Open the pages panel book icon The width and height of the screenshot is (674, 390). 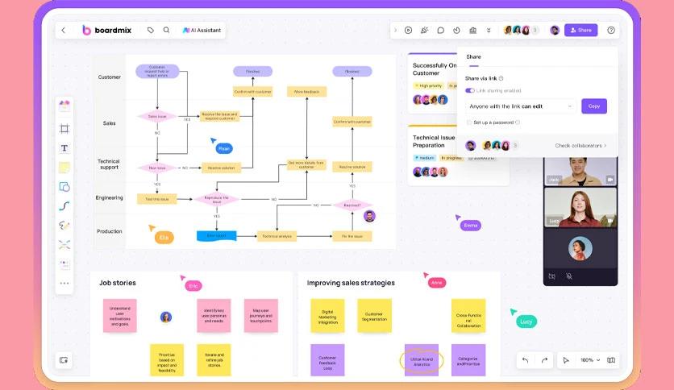click(611, 360)
